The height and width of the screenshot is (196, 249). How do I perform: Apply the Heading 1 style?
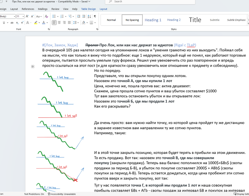153,20
